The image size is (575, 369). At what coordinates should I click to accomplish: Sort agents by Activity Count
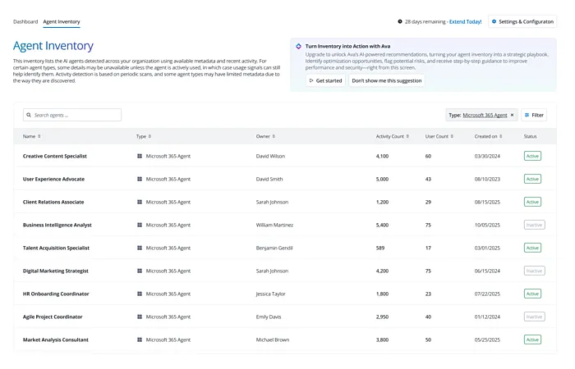point(393,136)
